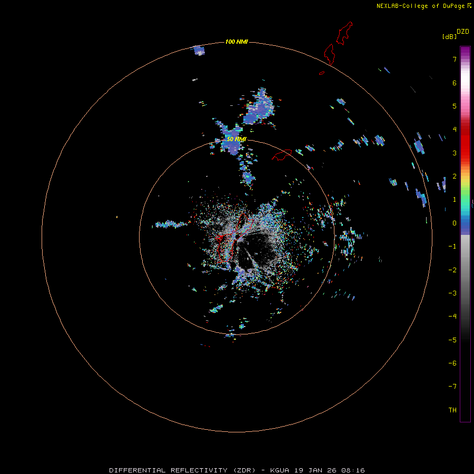This screenshot has width=474, height=474.
Task: Click the 08:16 timestamp in caption
Action: [x=353, y=470]
